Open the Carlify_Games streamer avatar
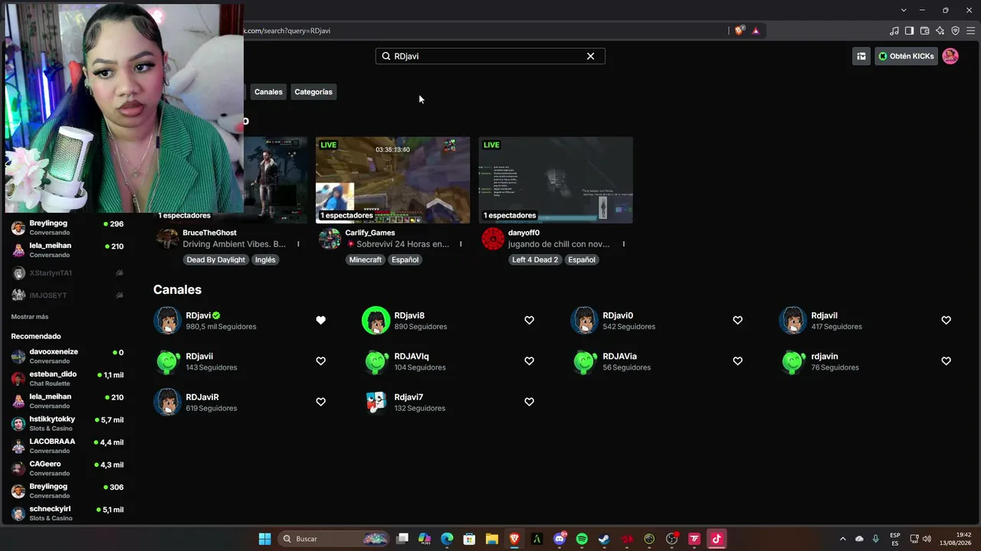Image resolution: width=981 pixels, height=551 pixels. point(330,239)
